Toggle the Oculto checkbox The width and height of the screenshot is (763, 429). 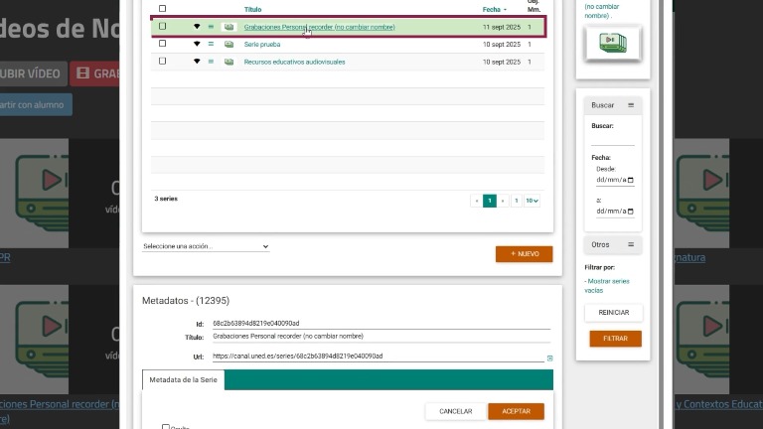click(x=166, y=427)
